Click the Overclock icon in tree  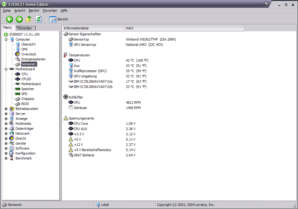coord(18,54)
